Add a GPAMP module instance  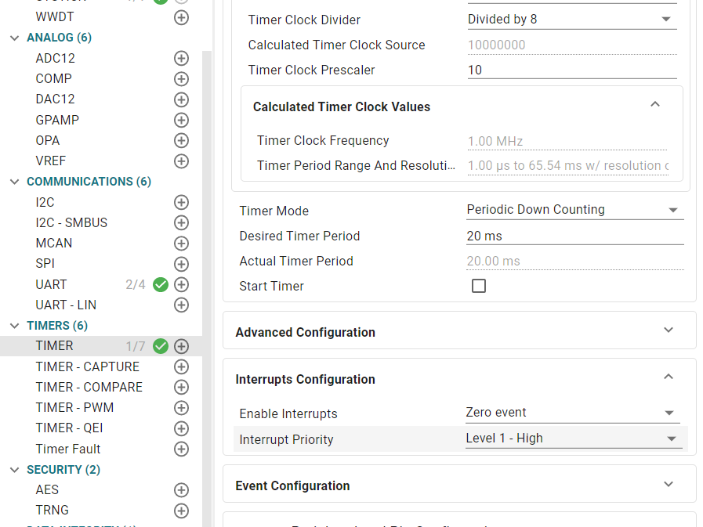click(181, 120)
